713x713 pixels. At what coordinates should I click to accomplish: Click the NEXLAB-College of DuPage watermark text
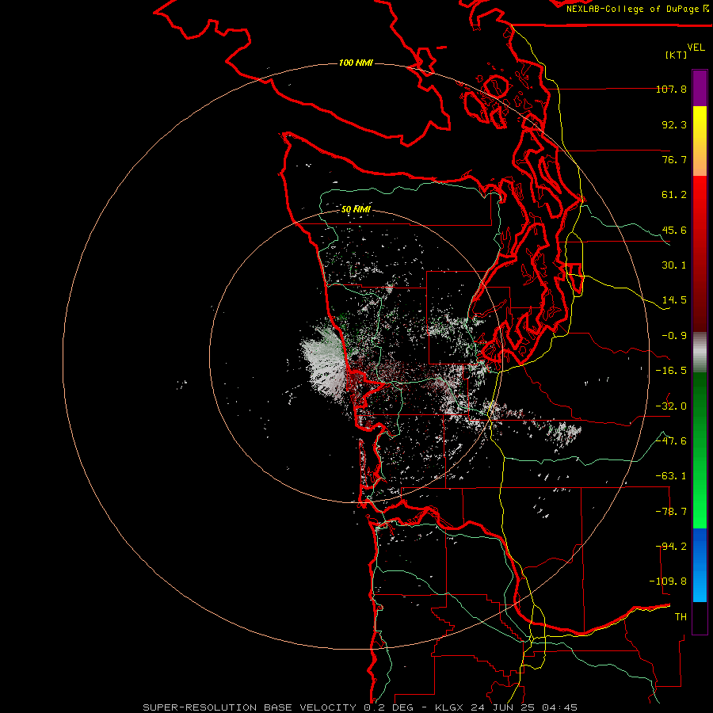click(638, 9)
